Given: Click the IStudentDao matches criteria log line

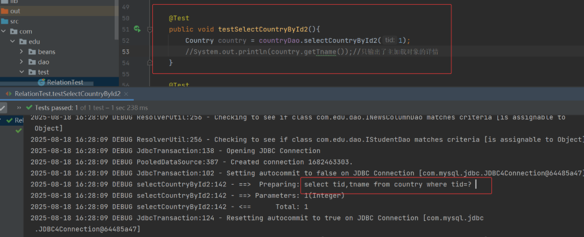Looking at the screenshot, I should click(x=307, y=140).
